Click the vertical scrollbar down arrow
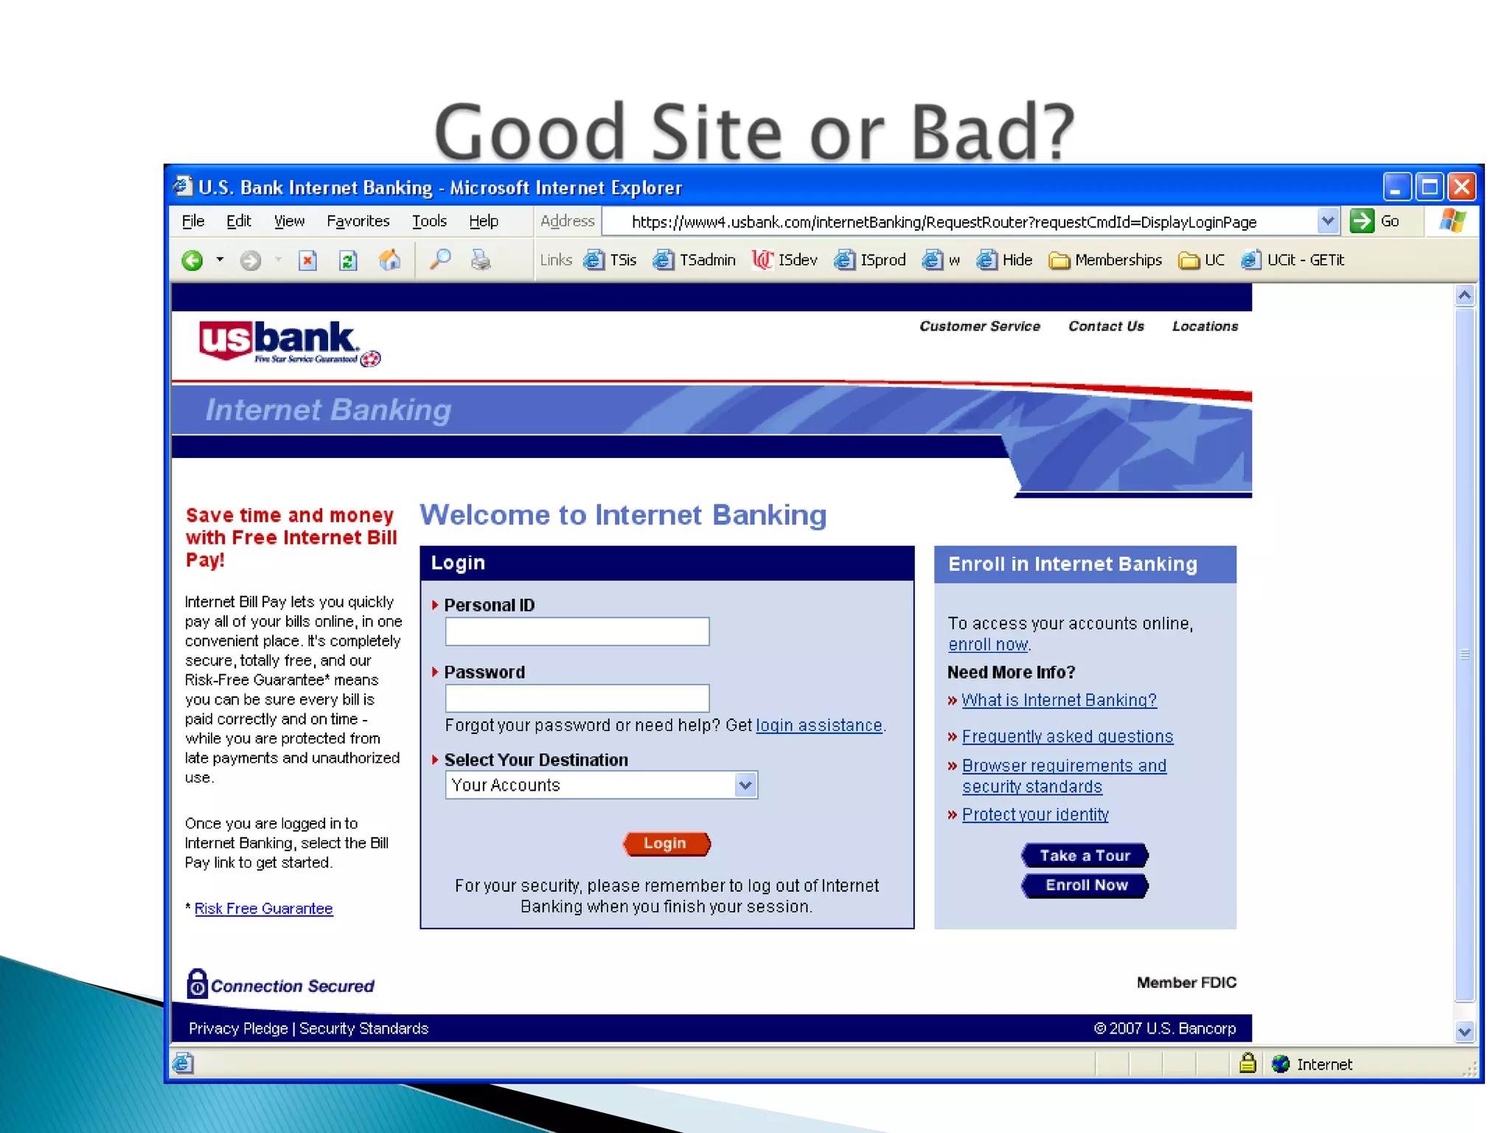This screenshot has height=1133, width=1510. pos(1465,1032)
